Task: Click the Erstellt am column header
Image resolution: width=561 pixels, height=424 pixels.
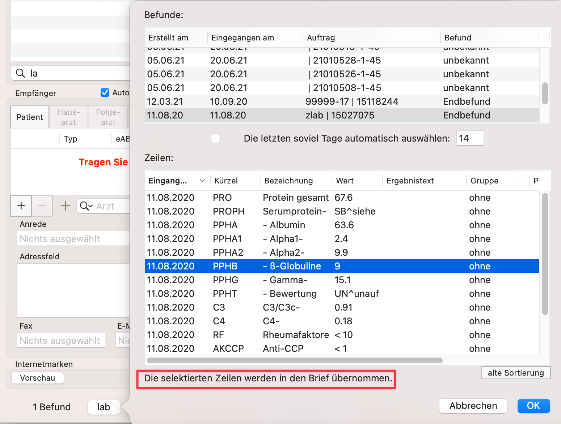Action: point(176,38)
